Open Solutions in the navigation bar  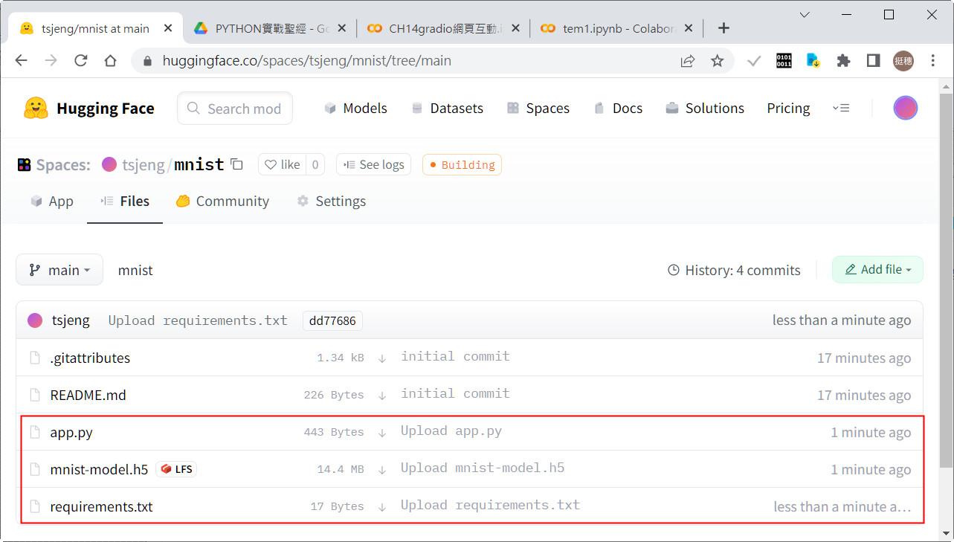tap(705, 109)
